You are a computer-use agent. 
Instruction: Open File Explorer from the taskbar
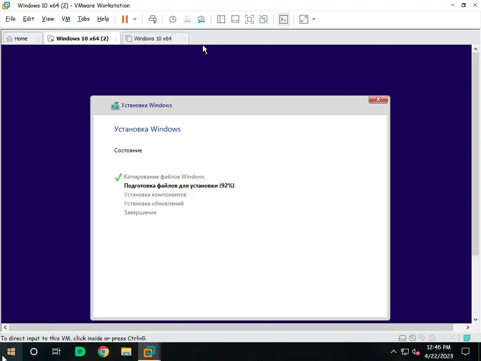point(126,352)
